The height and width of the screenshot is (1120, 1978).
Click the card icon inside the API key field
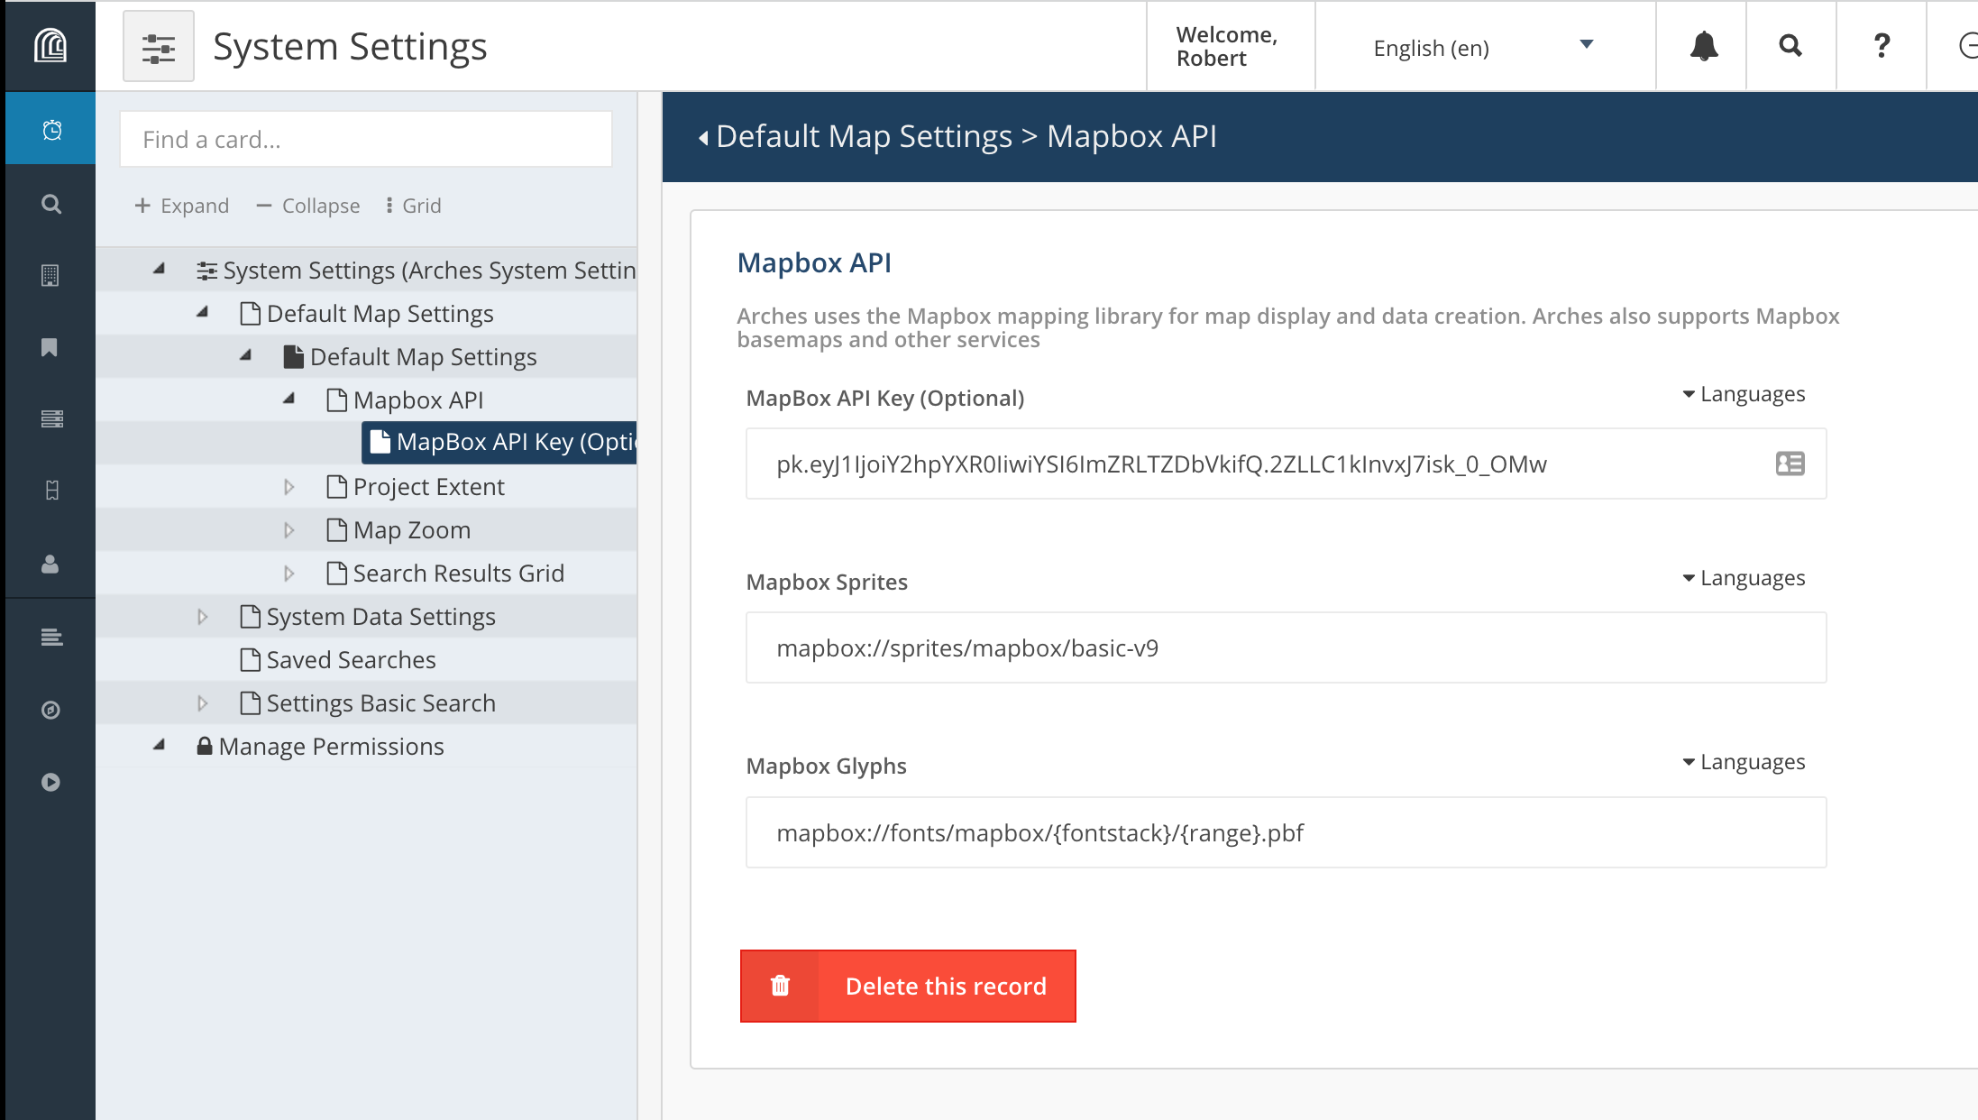pyautogui.click(x=1790, y=464)
